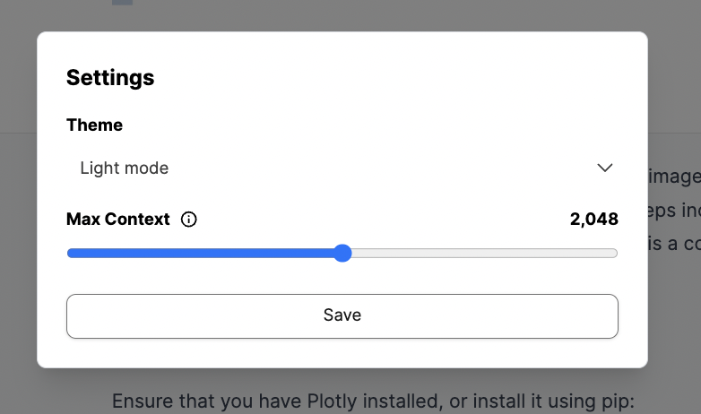Click the far-right end of the Max Context slider
Image resolution: width=701 pixels, height=414 pixels.
pos(616,254)
